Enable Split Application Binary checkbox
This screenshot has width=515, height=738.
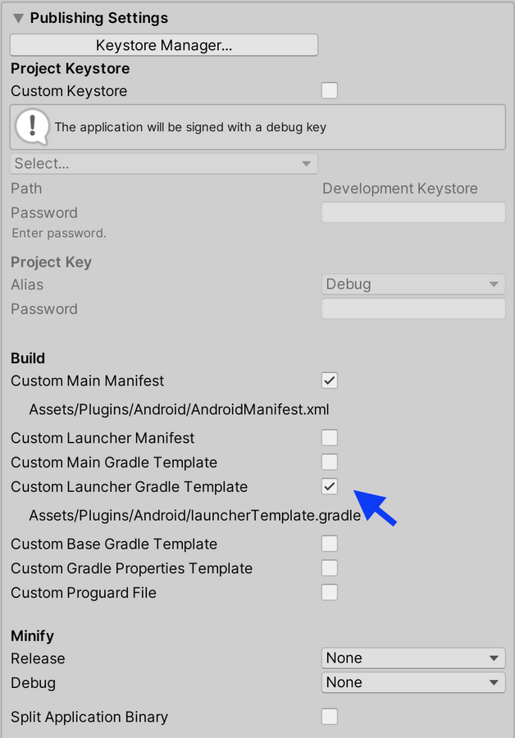pyautogui.click(x=330, y=717)
